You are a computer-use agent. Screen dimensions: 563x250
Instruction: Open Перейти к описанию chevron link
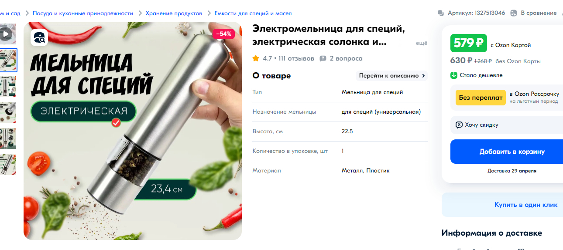click(392, 76)
